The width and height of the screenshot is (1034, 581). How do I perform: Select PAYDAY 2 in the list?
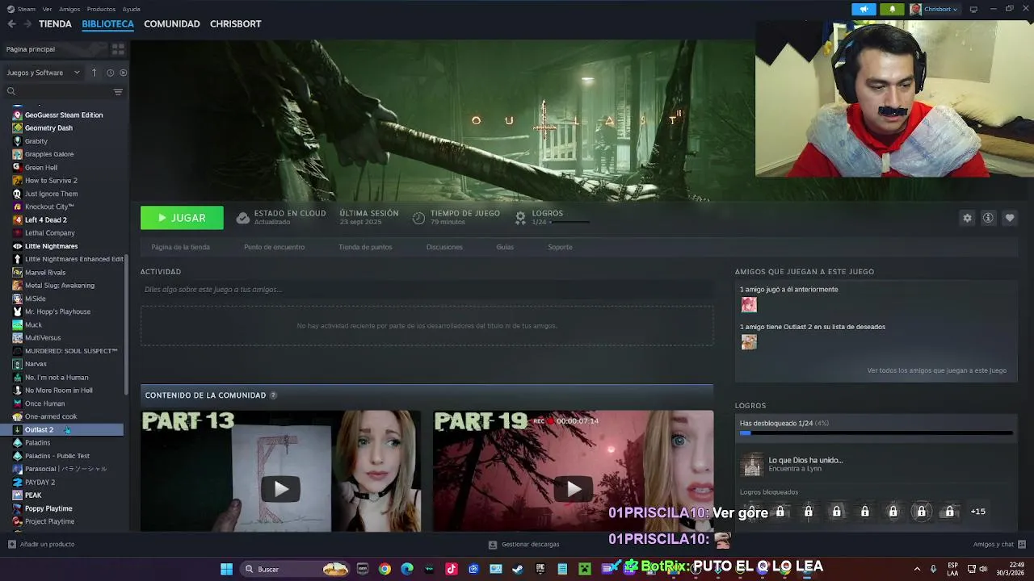[40, 483]
